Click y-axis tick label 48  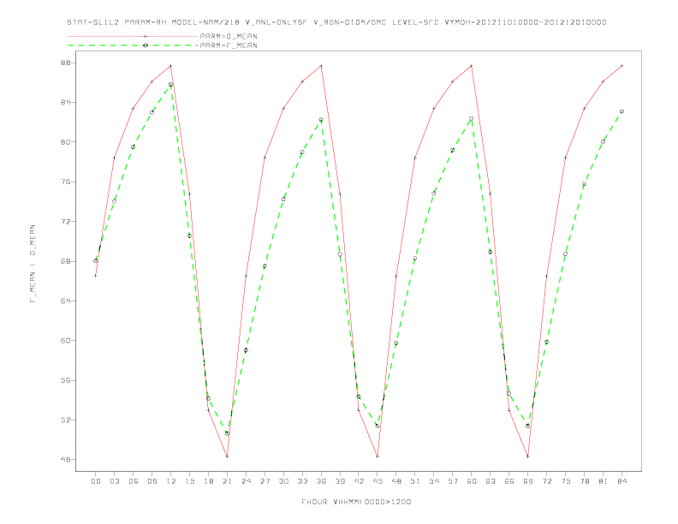click(65, 460)
